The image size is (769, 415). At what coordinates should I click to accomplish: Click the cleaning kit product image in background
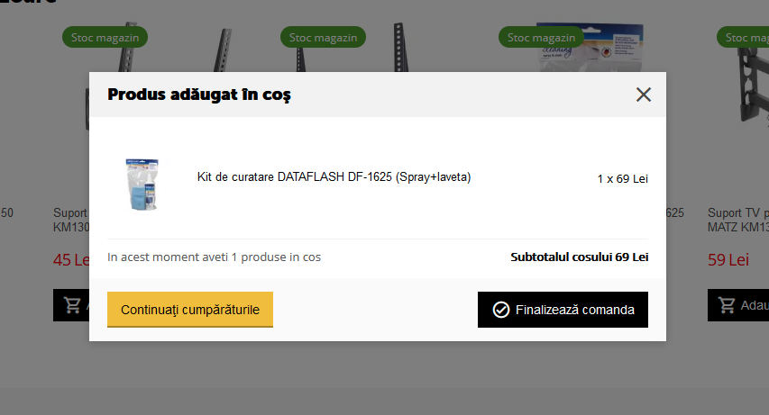tap(591, 47)
